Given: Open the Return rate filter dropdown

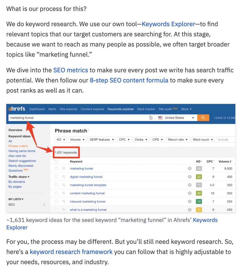Looking at the screenshot, I should [x=178, y=140].
